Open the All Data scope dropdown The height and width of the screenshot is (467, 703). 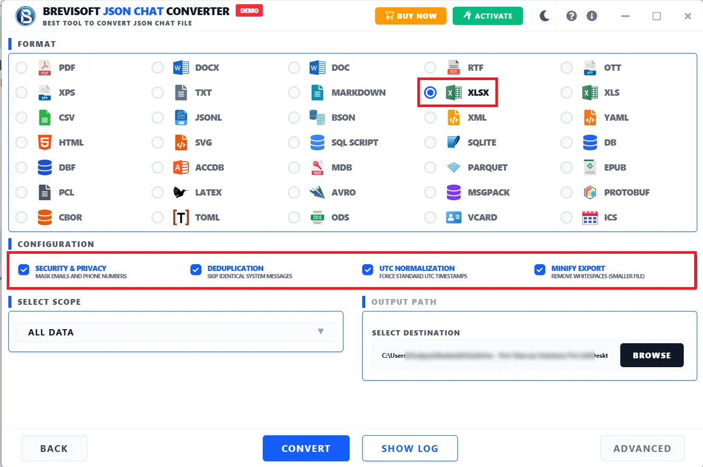coord(176,332)
